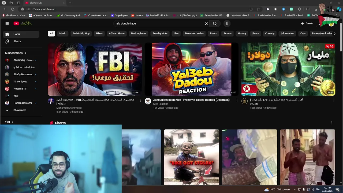Open ShaDy Nashwan subscription

coord(21,74)
